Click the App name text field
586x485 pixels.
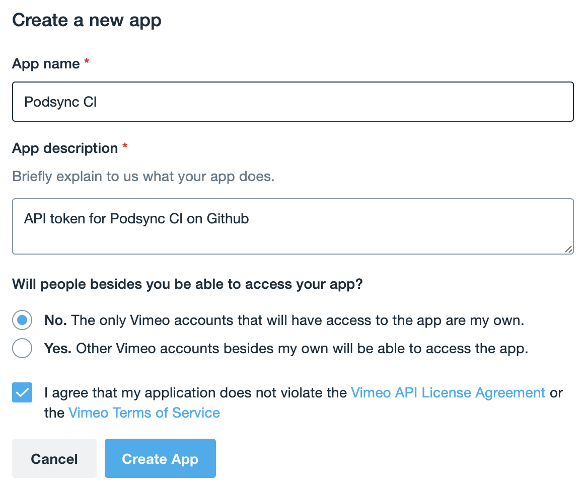point(292,102)
